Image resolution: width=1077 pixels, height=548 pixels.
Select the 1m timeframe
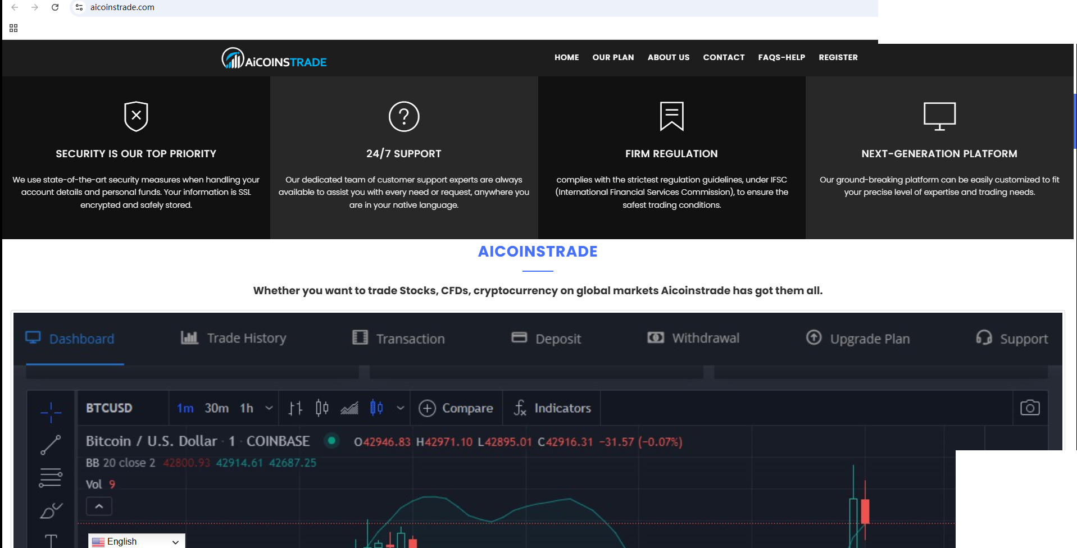[185, 408]
